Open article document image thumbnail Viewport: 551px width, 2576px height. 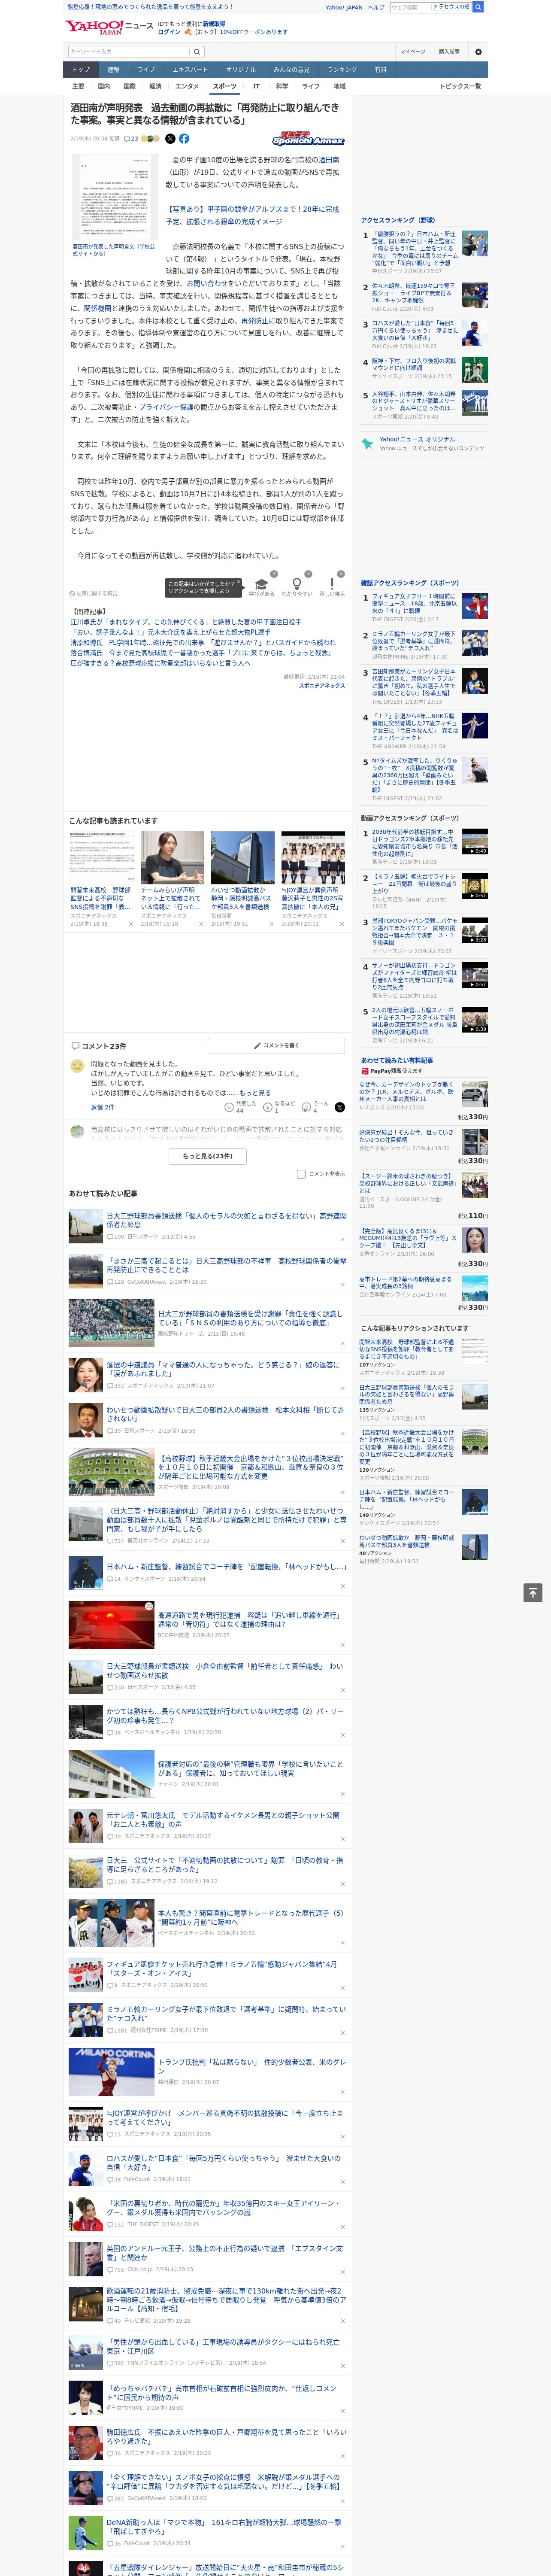pos(114,196)
